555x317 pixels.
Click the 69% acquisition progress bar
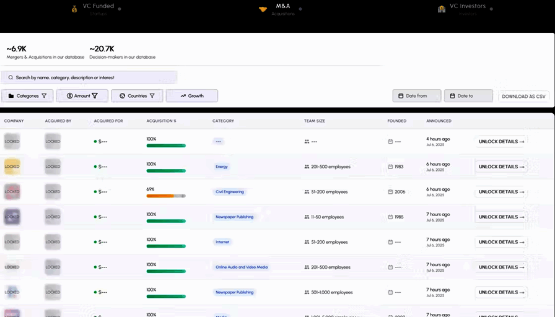click(165, 196)
